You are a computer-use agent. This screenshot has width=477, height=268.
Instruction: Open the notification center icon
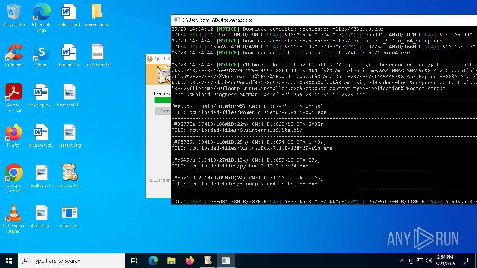(x=465, y=261)
